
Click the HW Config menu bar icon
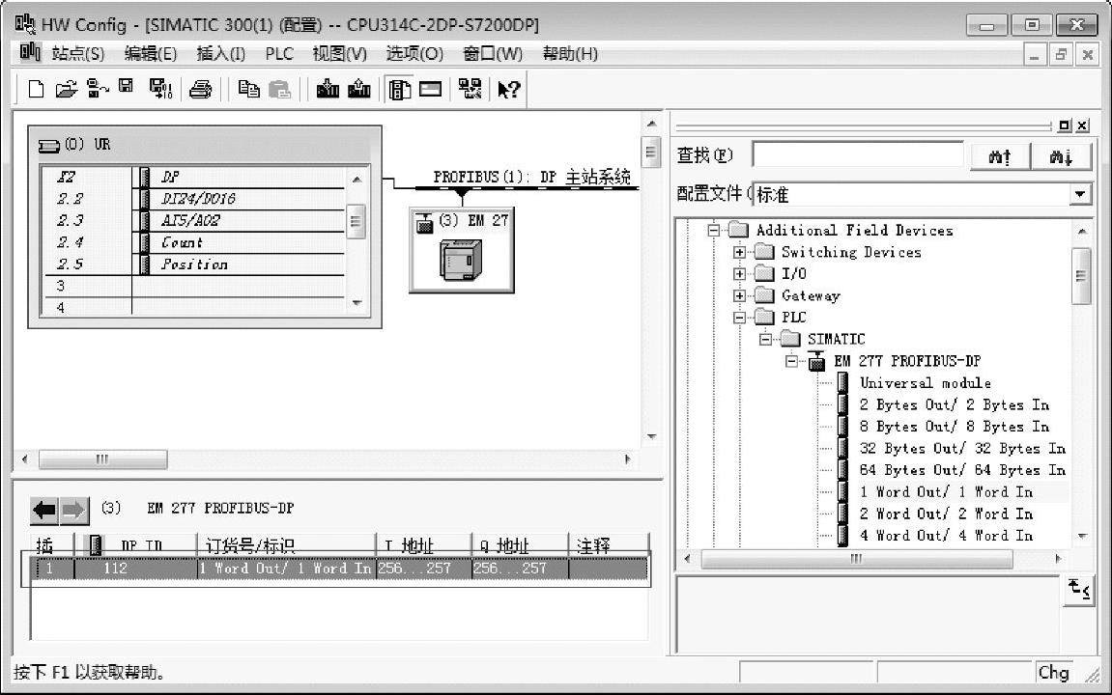[30, 52]
